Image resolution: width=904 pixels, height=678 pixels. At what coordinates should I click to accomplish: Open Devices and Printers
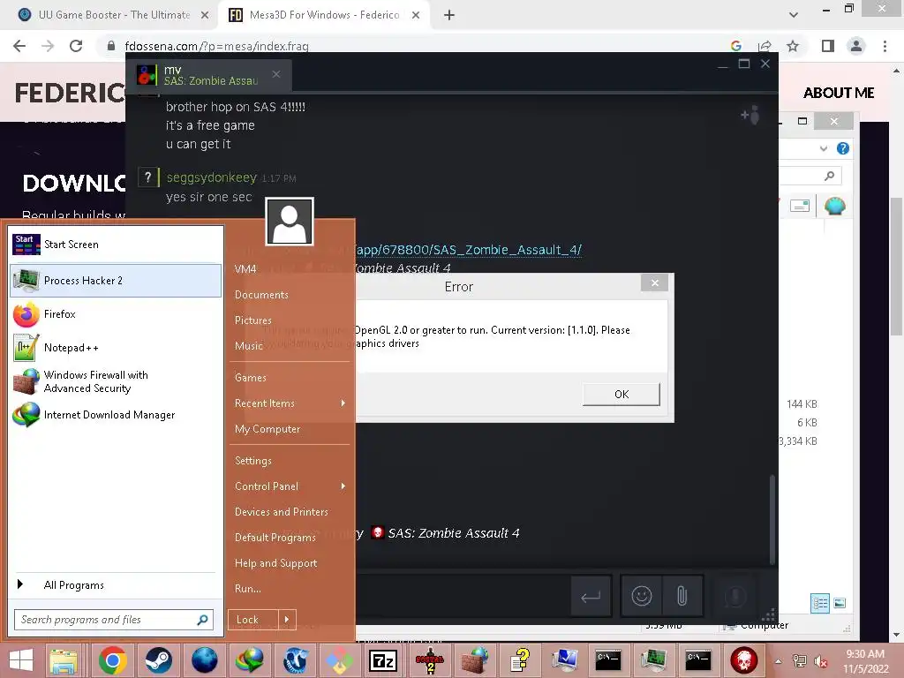[282, 512]
